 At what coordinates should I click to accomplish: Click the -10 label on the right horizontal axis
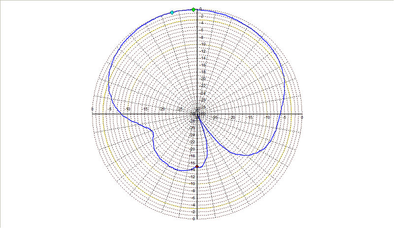pyautogui.click(x=267, y=117)
